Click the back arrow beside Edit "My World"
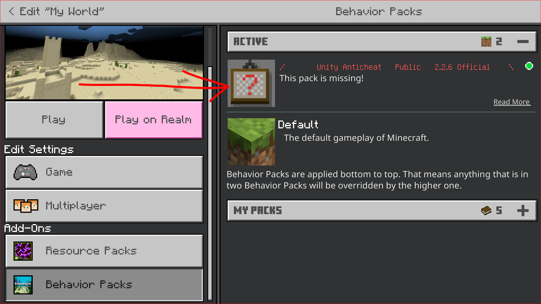 pyautogui.click(x=11, y=11)
